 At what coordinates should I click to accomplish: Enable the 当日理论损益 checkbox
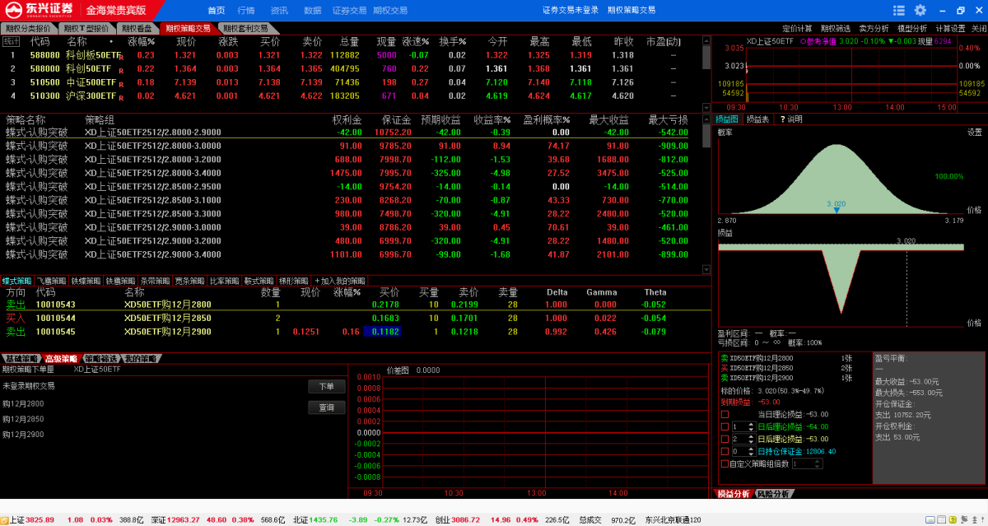(725, 414)
